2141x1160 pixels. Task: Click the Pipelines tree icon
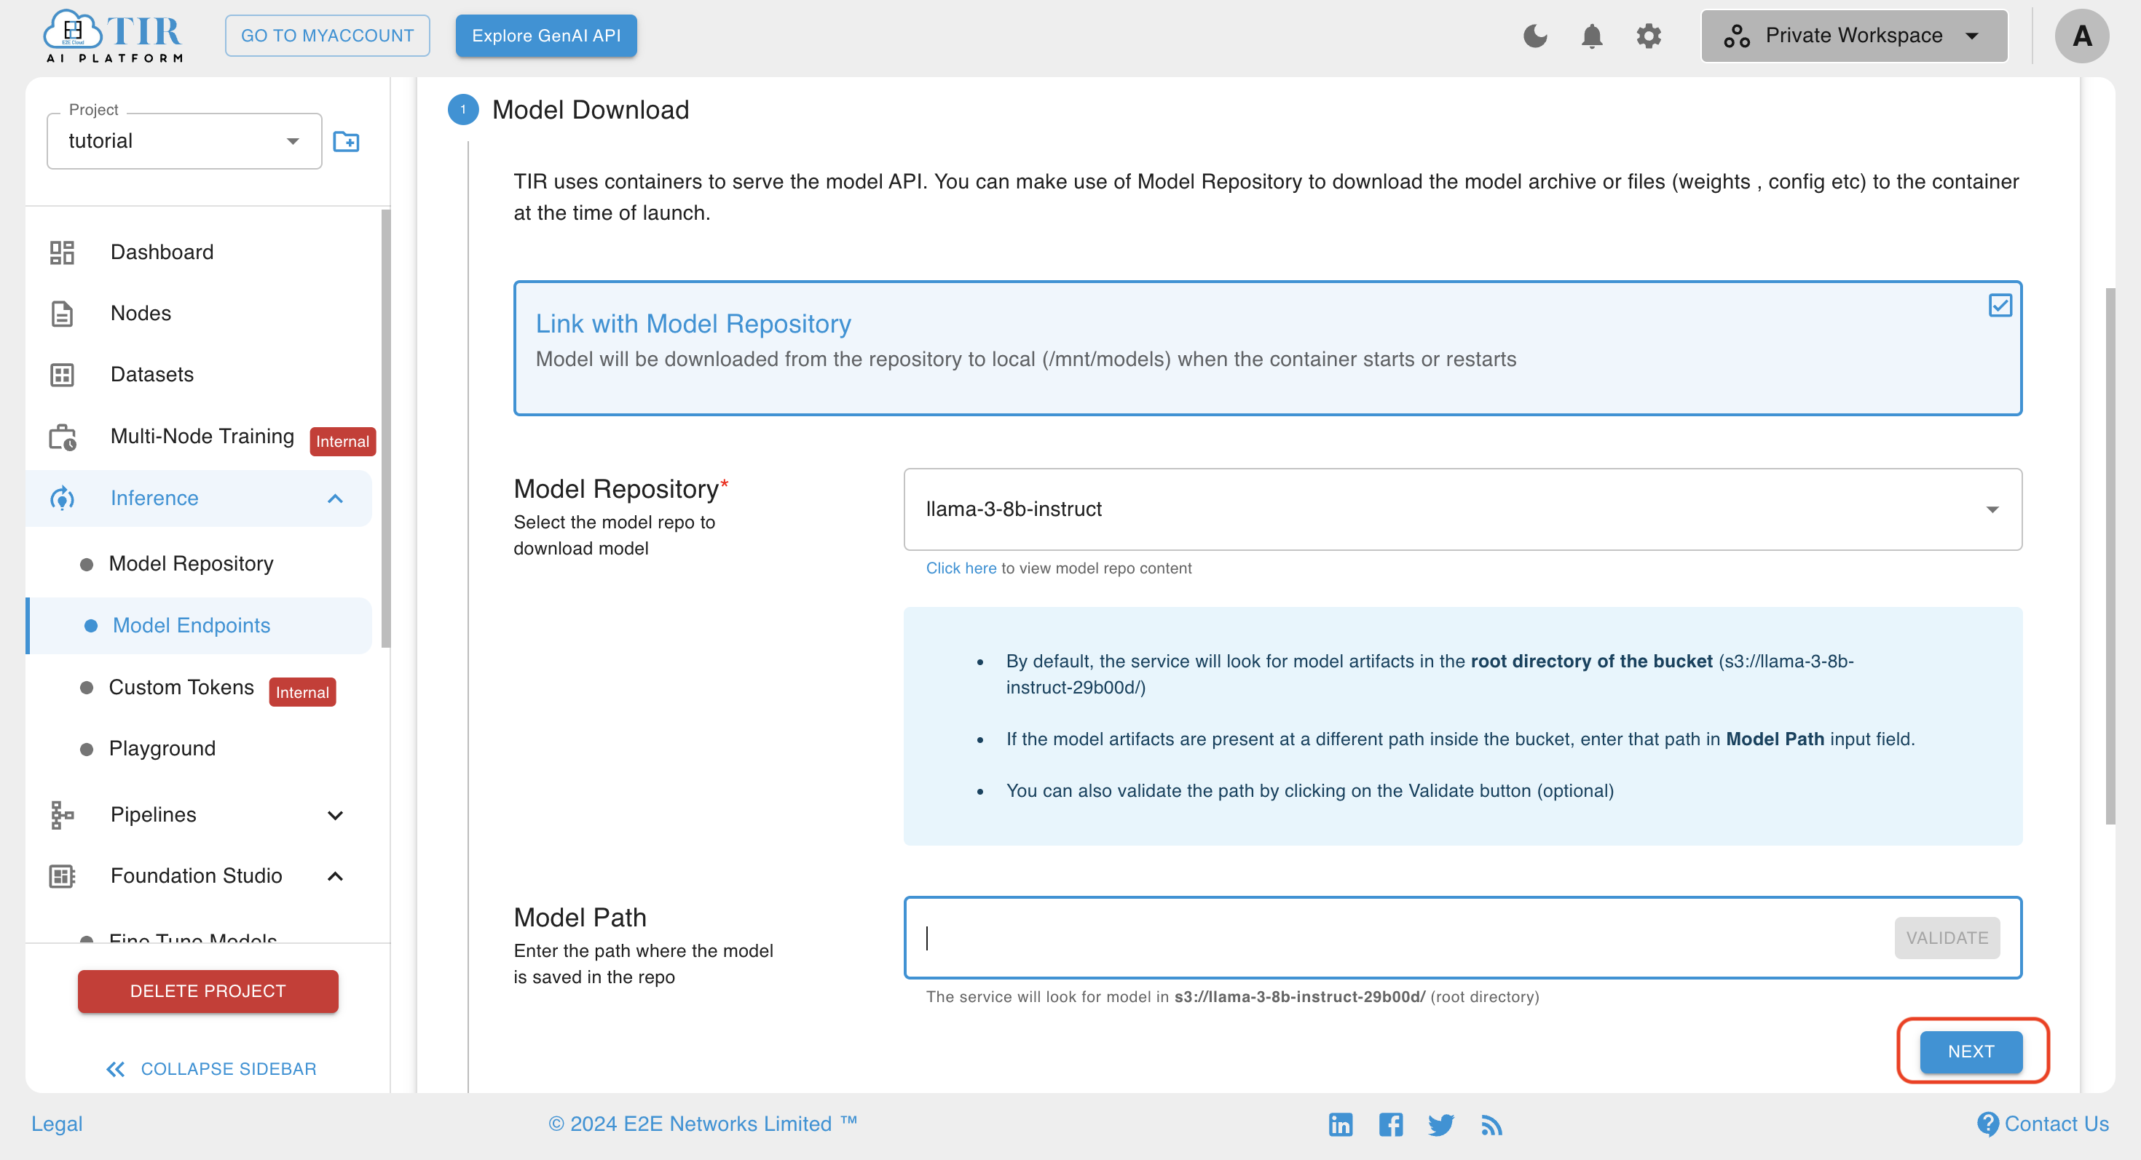(x=63, y=814)
